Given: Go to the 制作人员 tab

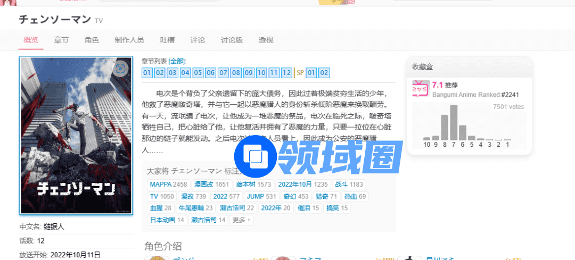Looking at the screenshot, I should 129,40.
